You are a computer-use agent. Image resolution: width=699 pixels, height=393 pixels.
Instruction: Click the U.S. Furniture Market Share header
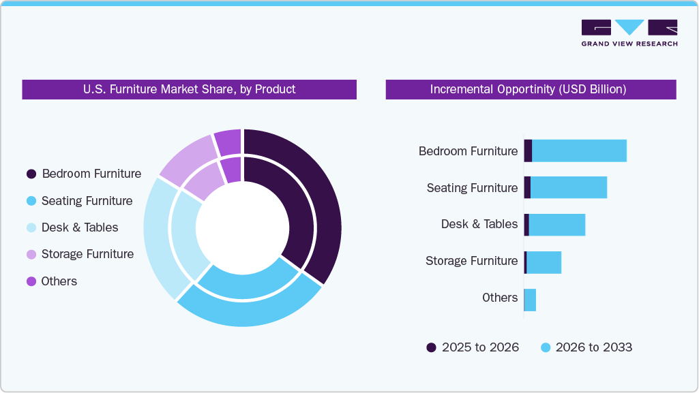[189, 89]
